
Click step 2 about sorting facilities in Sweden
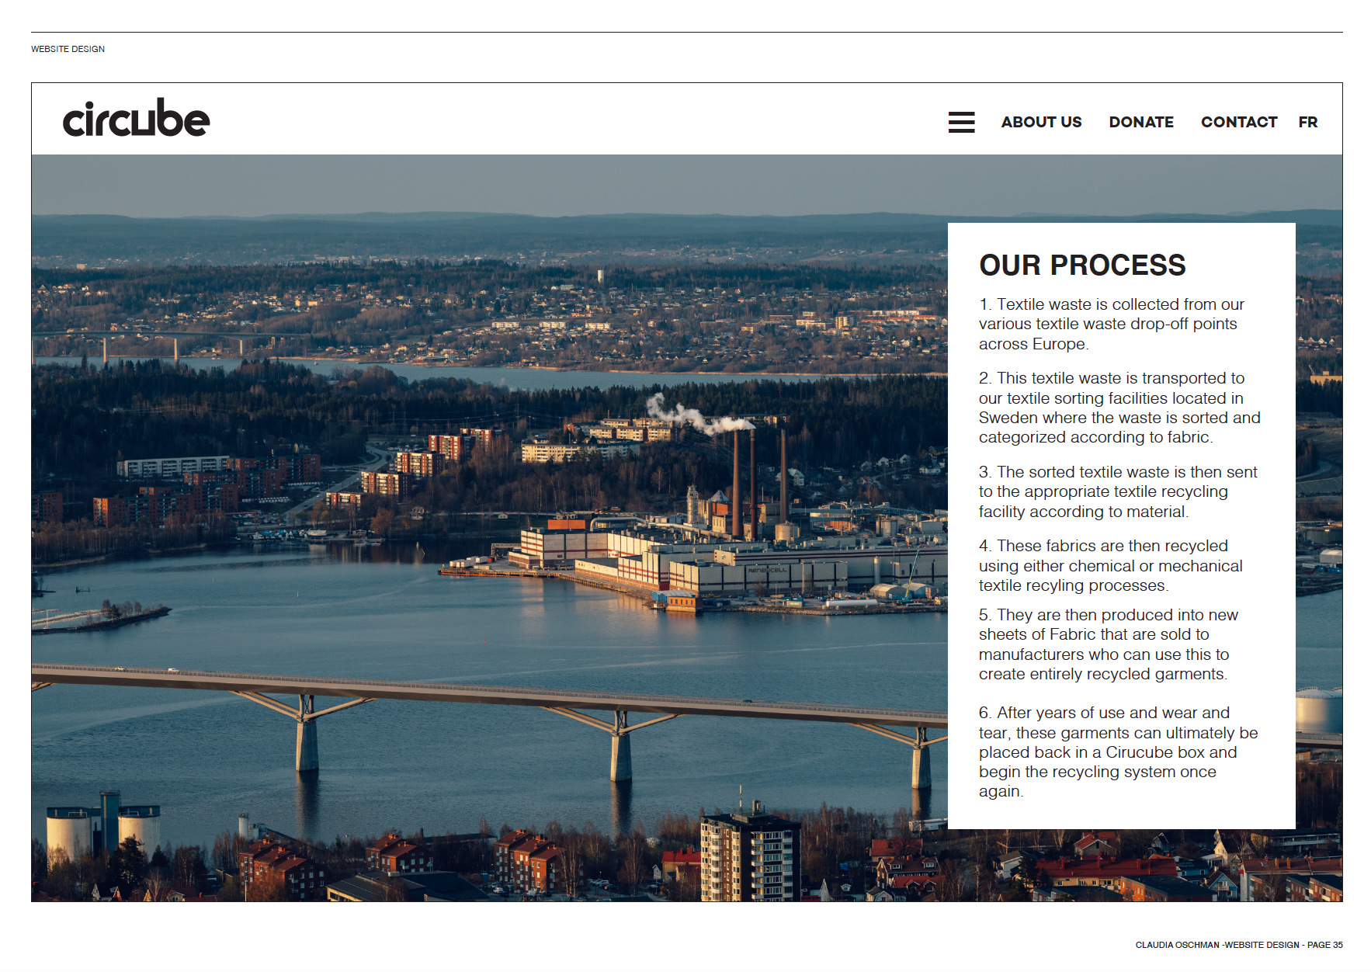click(x=1119, y=408)
